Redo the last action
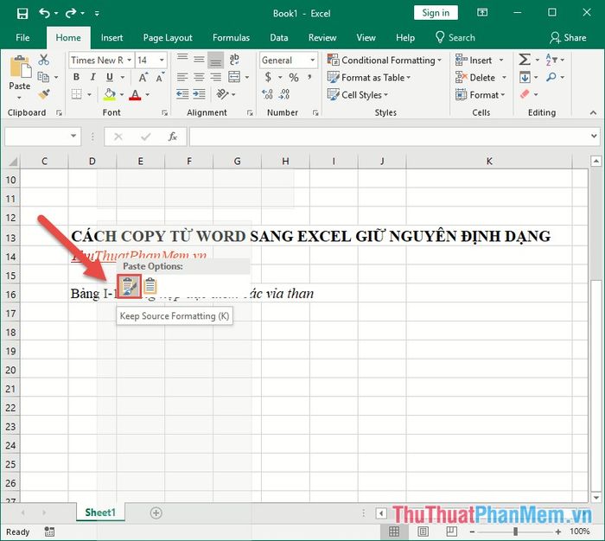The height and width of the screenshot is (541, 605). 71,14
